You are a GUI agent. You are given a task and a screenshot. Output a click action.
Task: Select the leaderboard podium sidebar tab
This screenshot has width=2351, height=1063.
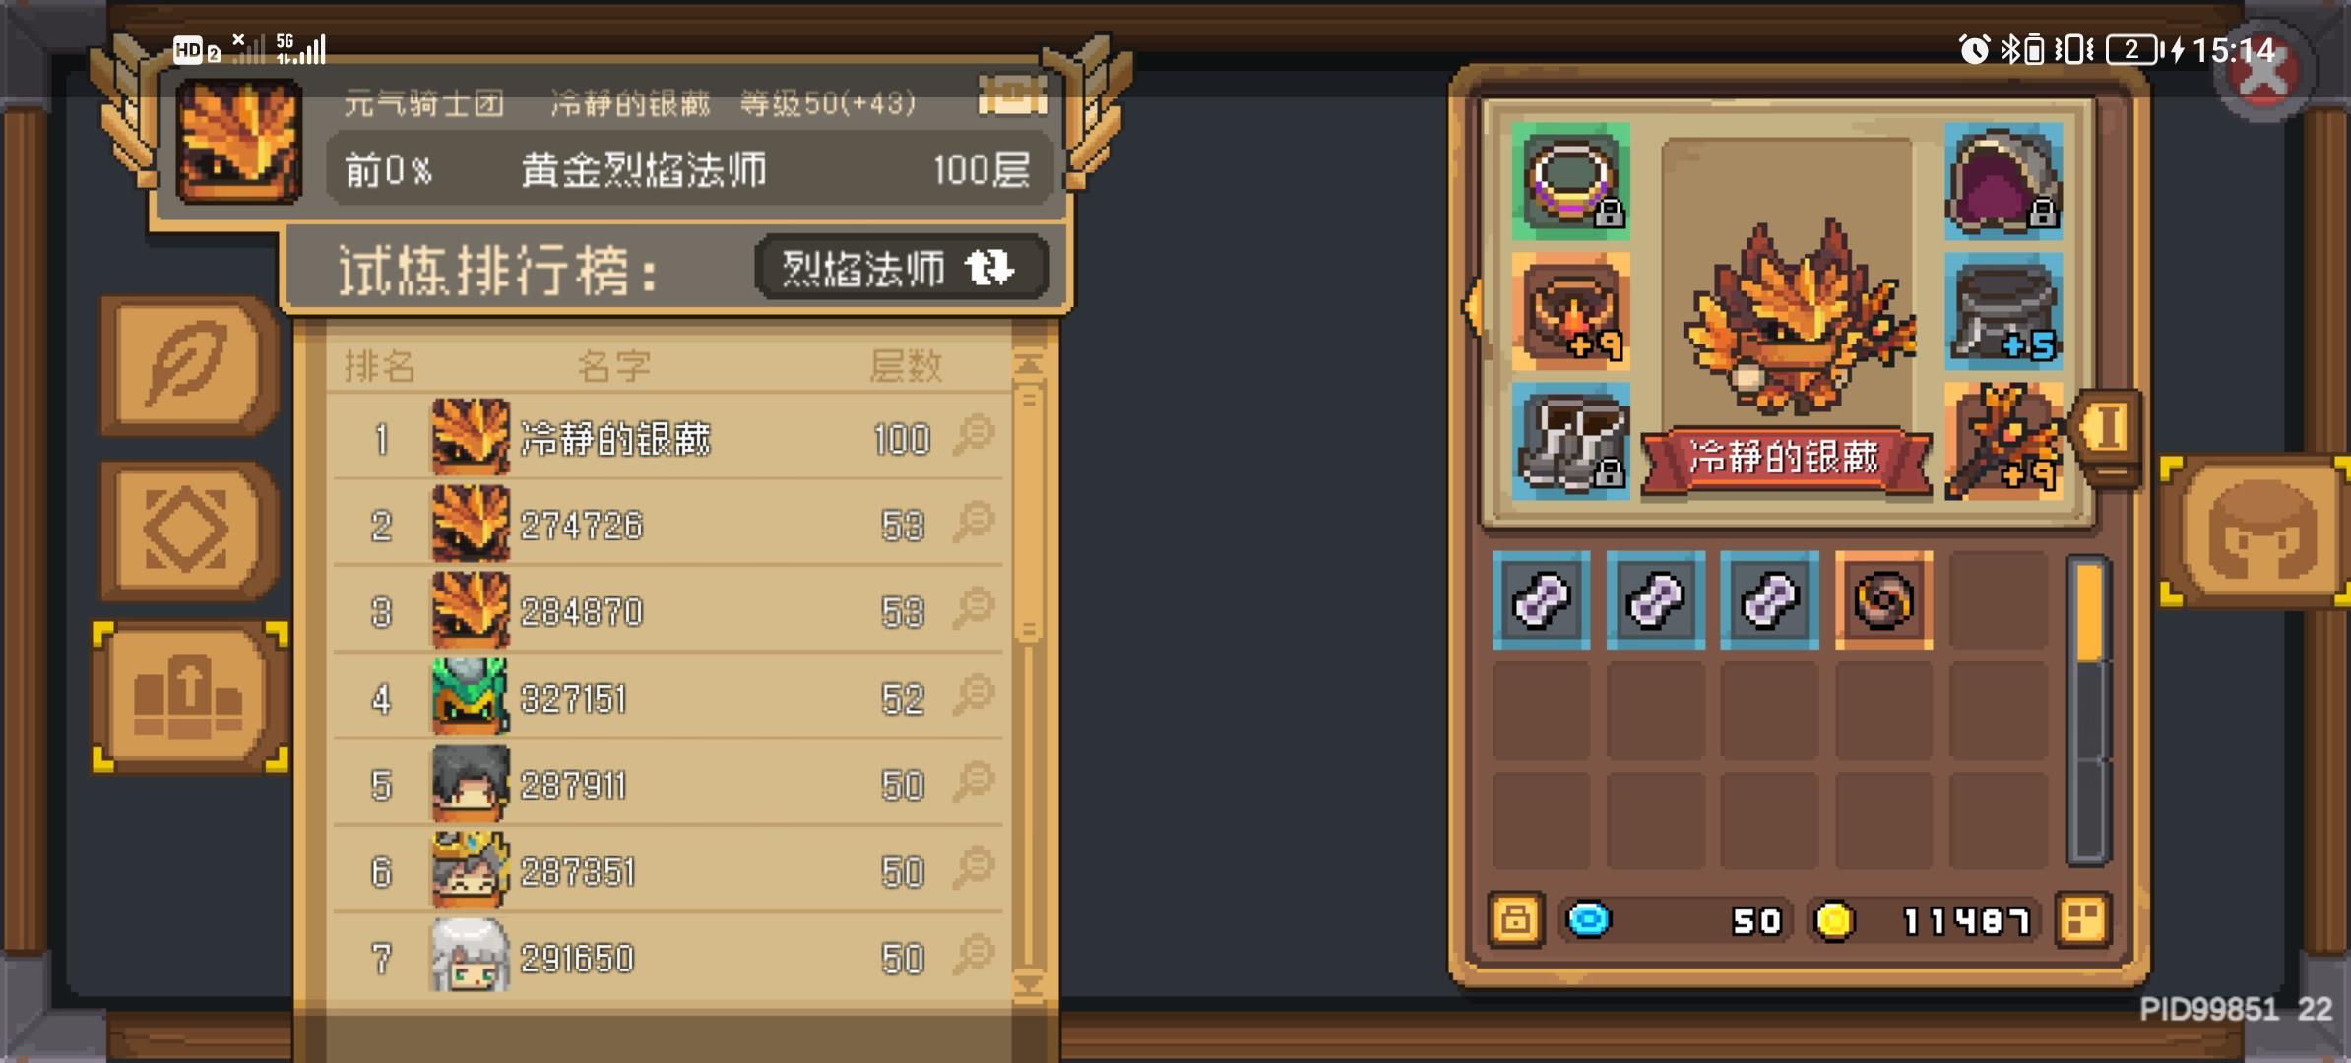[x=189, y=697]
